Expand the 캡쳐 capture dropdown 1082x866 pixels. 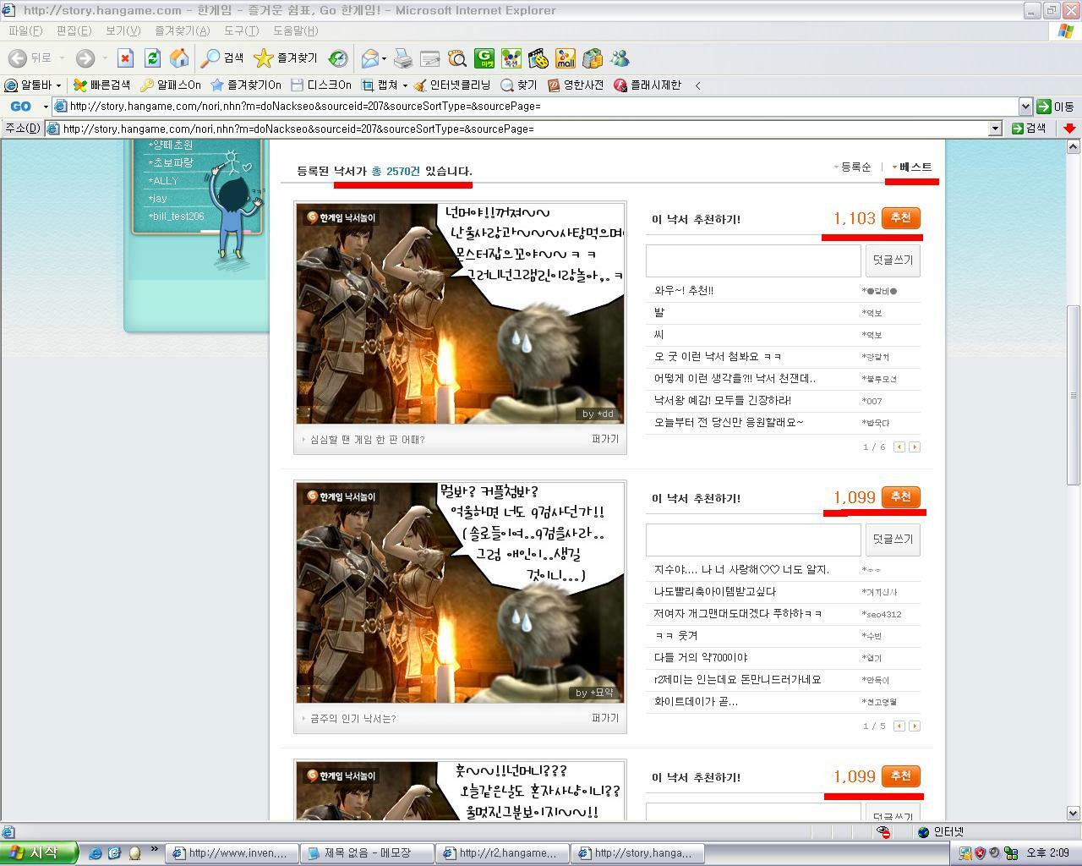point(405,85)
